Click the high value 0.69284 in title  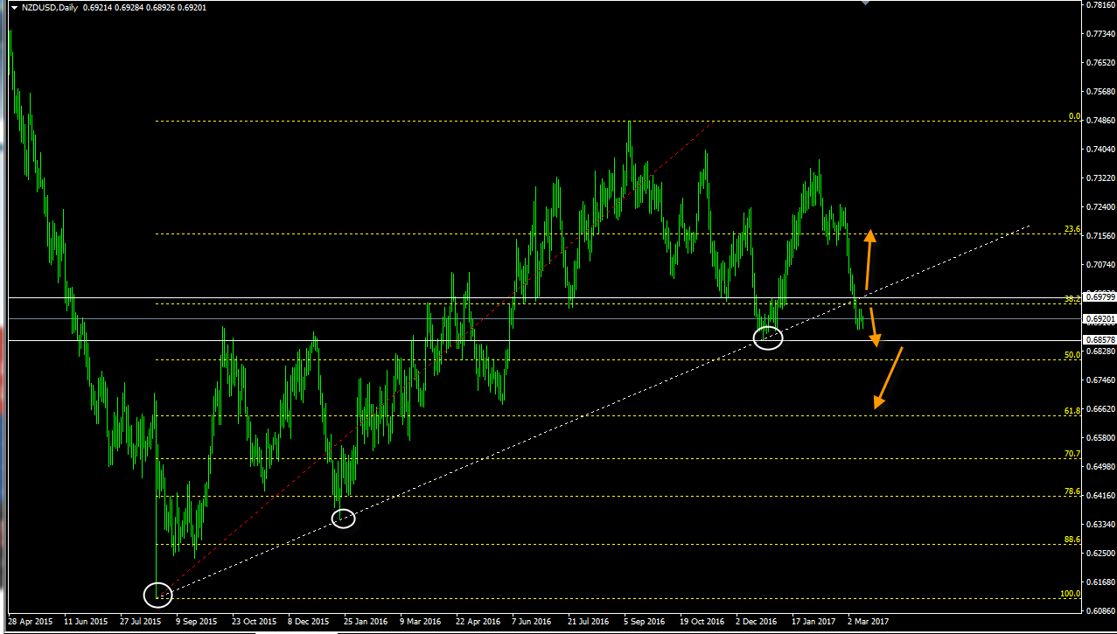click(128, 7)
